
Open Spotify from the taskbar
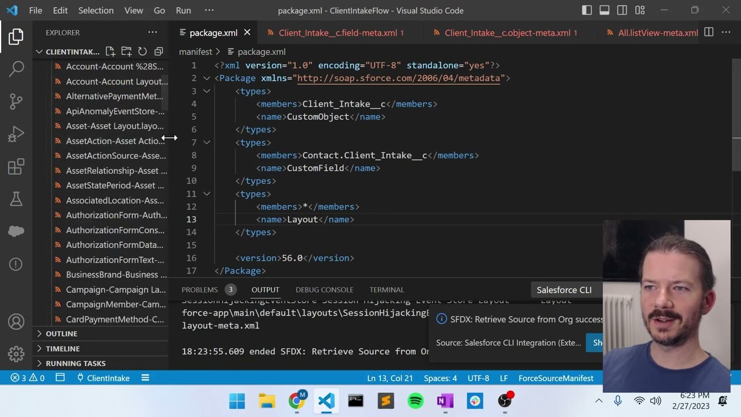tap(416, 401)
